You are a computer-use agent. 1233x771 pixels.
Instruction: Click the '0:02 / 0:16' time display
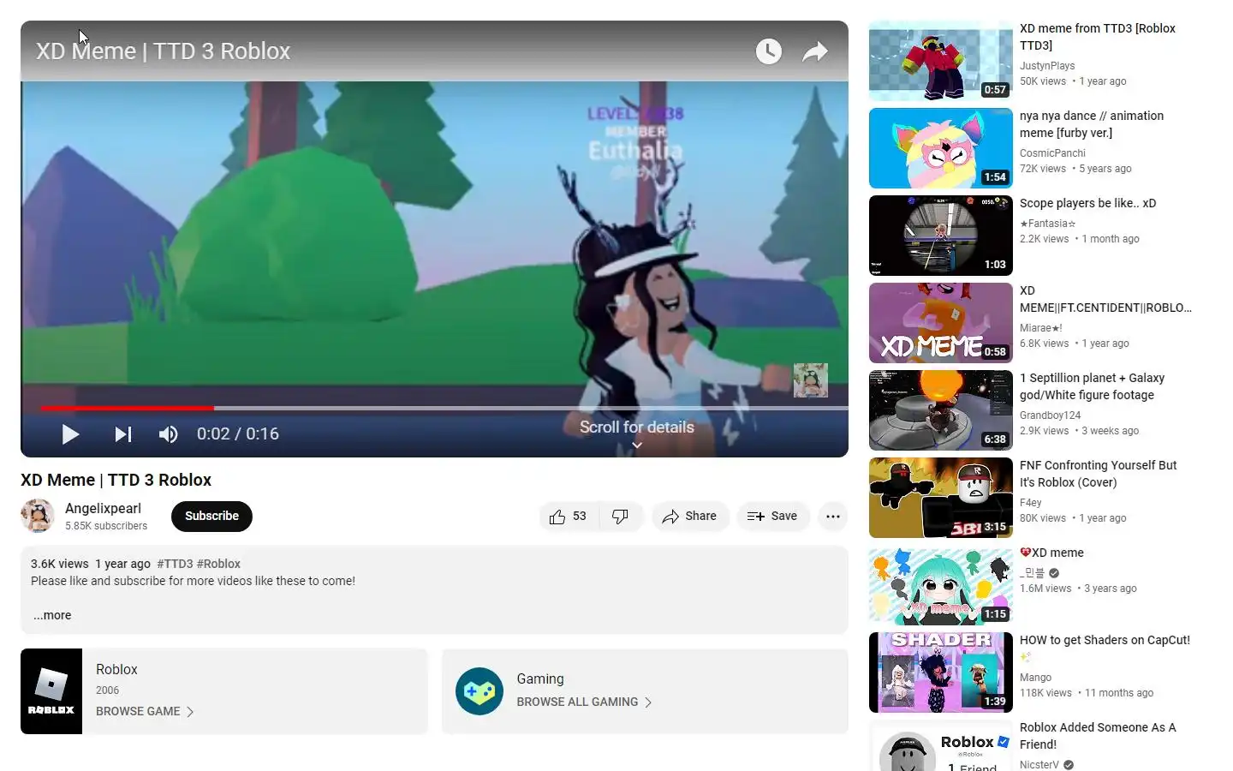point(238,434)
